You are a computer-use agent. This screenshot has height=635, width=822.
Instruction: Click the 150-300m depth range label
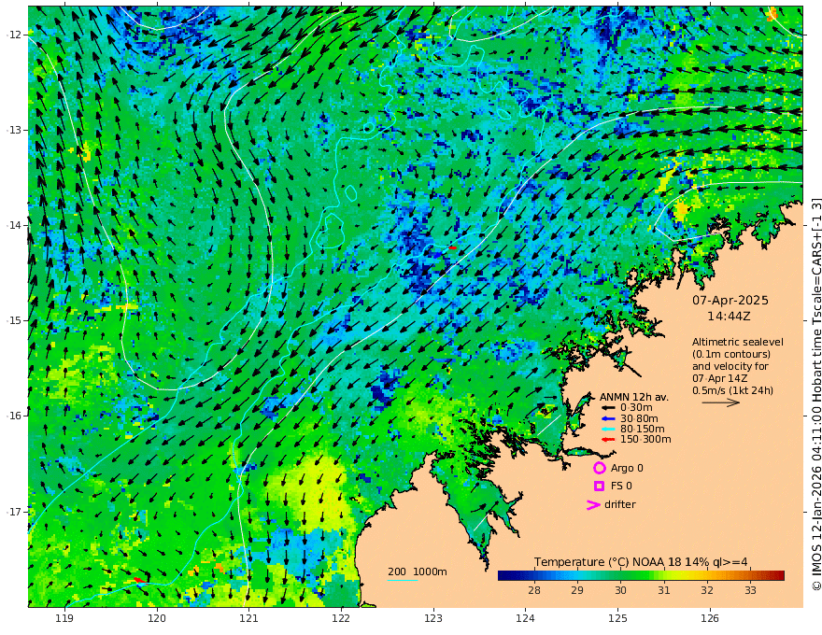[645, 440]
